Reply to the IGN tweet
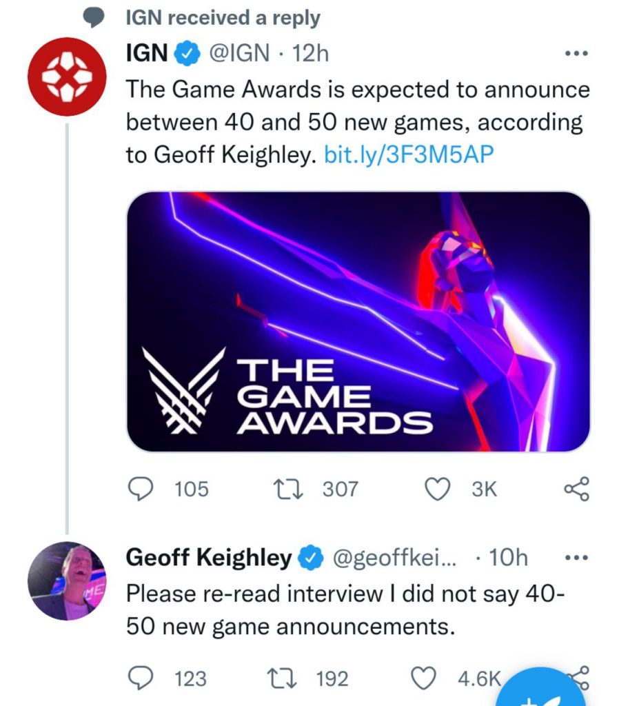619x706 pixels. coord(142,489)
